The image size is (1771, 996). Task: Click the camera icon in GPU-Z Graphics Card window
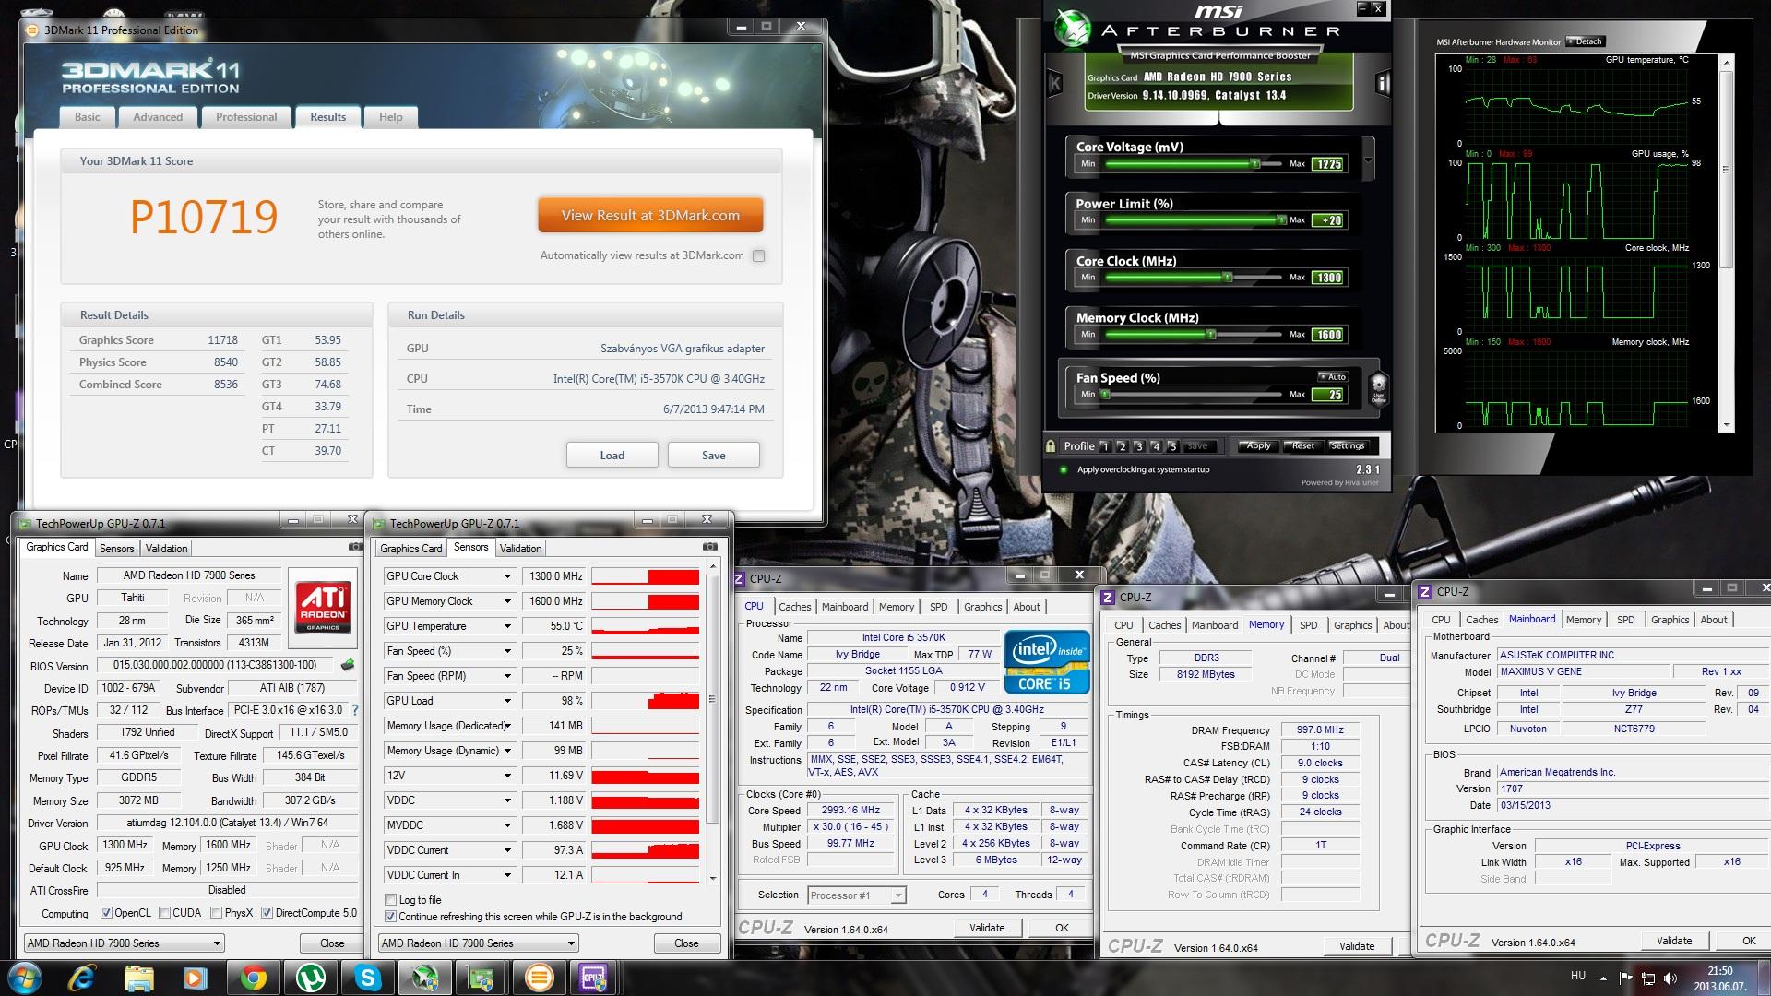tap(355, 547)
